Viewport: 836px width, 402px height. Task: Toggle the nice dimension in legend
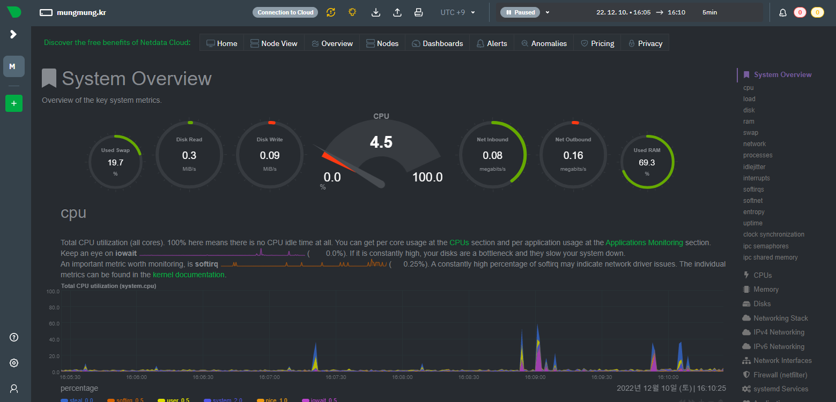pos(272,400)
